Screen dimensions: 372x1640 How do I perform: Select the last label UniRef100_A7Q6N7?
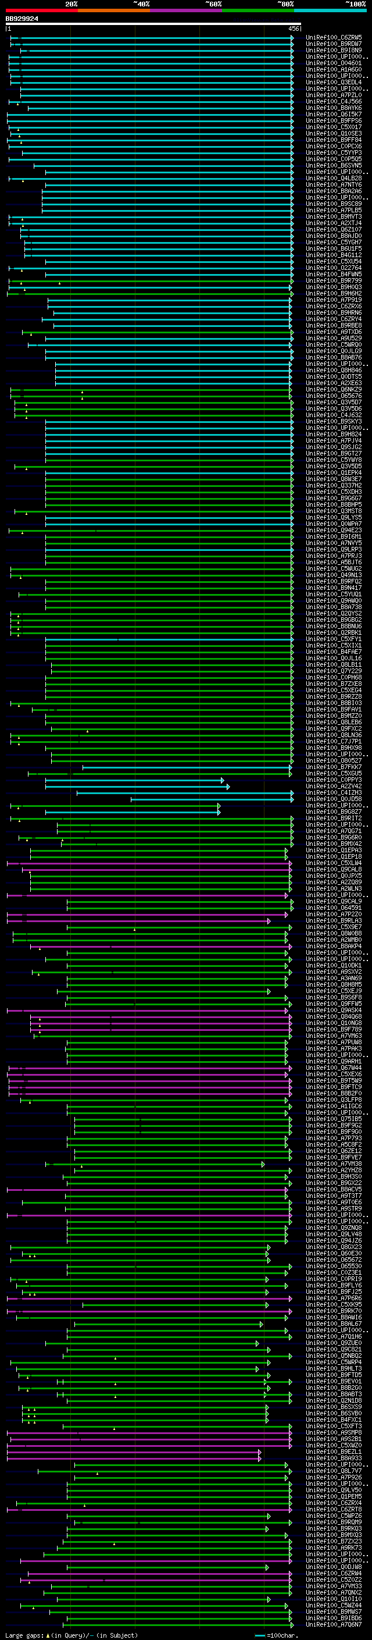point(334,1624)
